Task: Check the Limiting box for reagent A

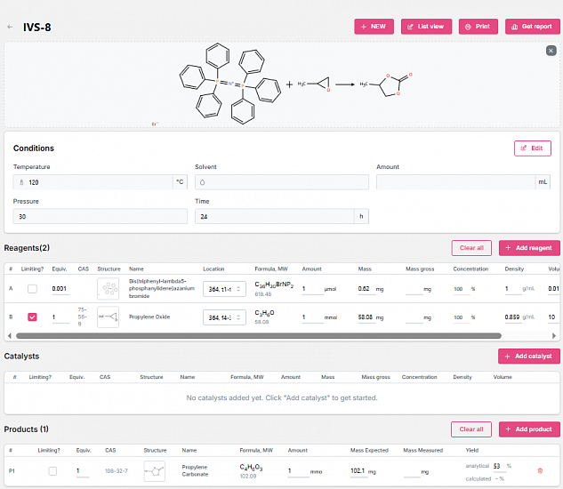Action: [x=33, y=289]
